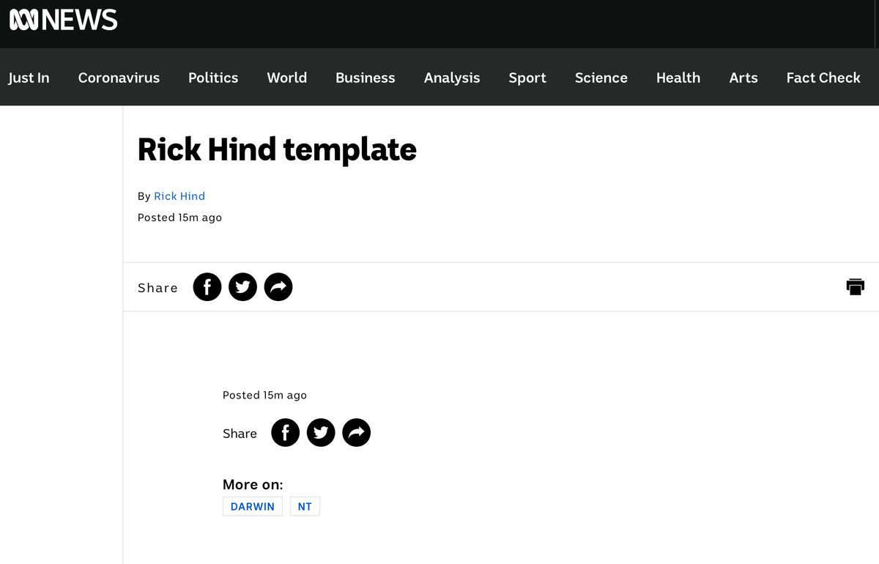Screen dimensions: 879x564
Task: Open share arrow options in top bar
Action: coord(278,287)
